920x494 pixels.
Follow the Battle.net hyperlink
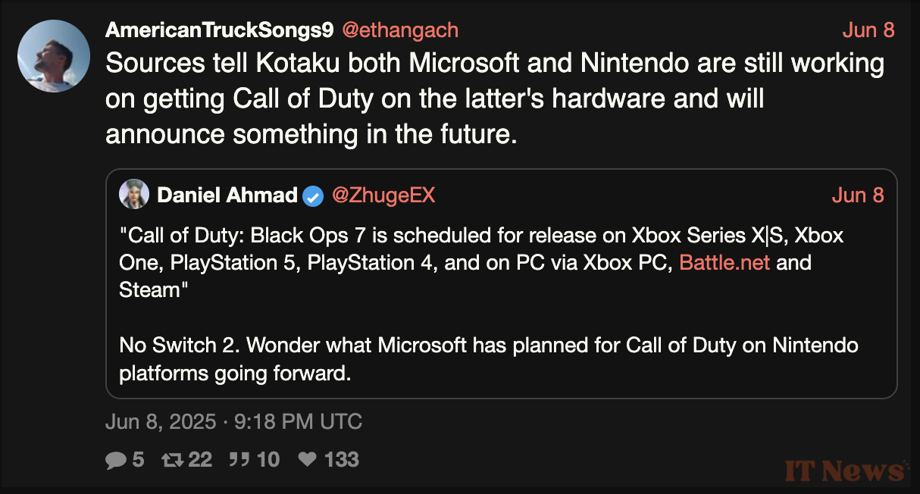(x=724, y=262)
